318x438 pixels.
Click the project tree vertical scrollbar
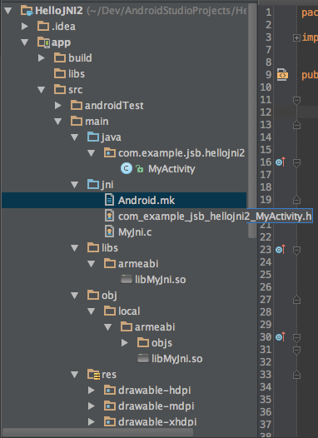(x=252, y=120)
